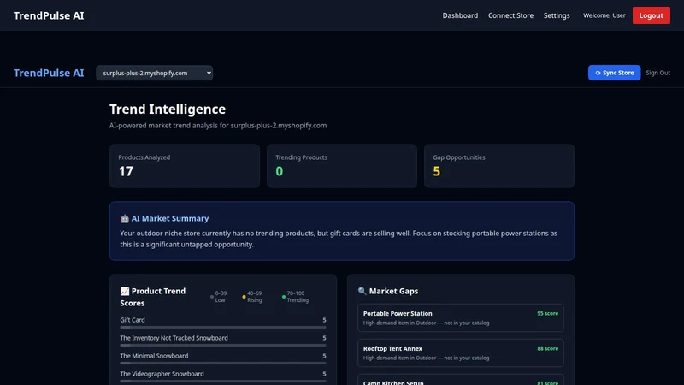Image resolution: width=684 pixels, height=385 pixels.
Task: Click the 'Welcome, User' text
Action: point(604,15)
